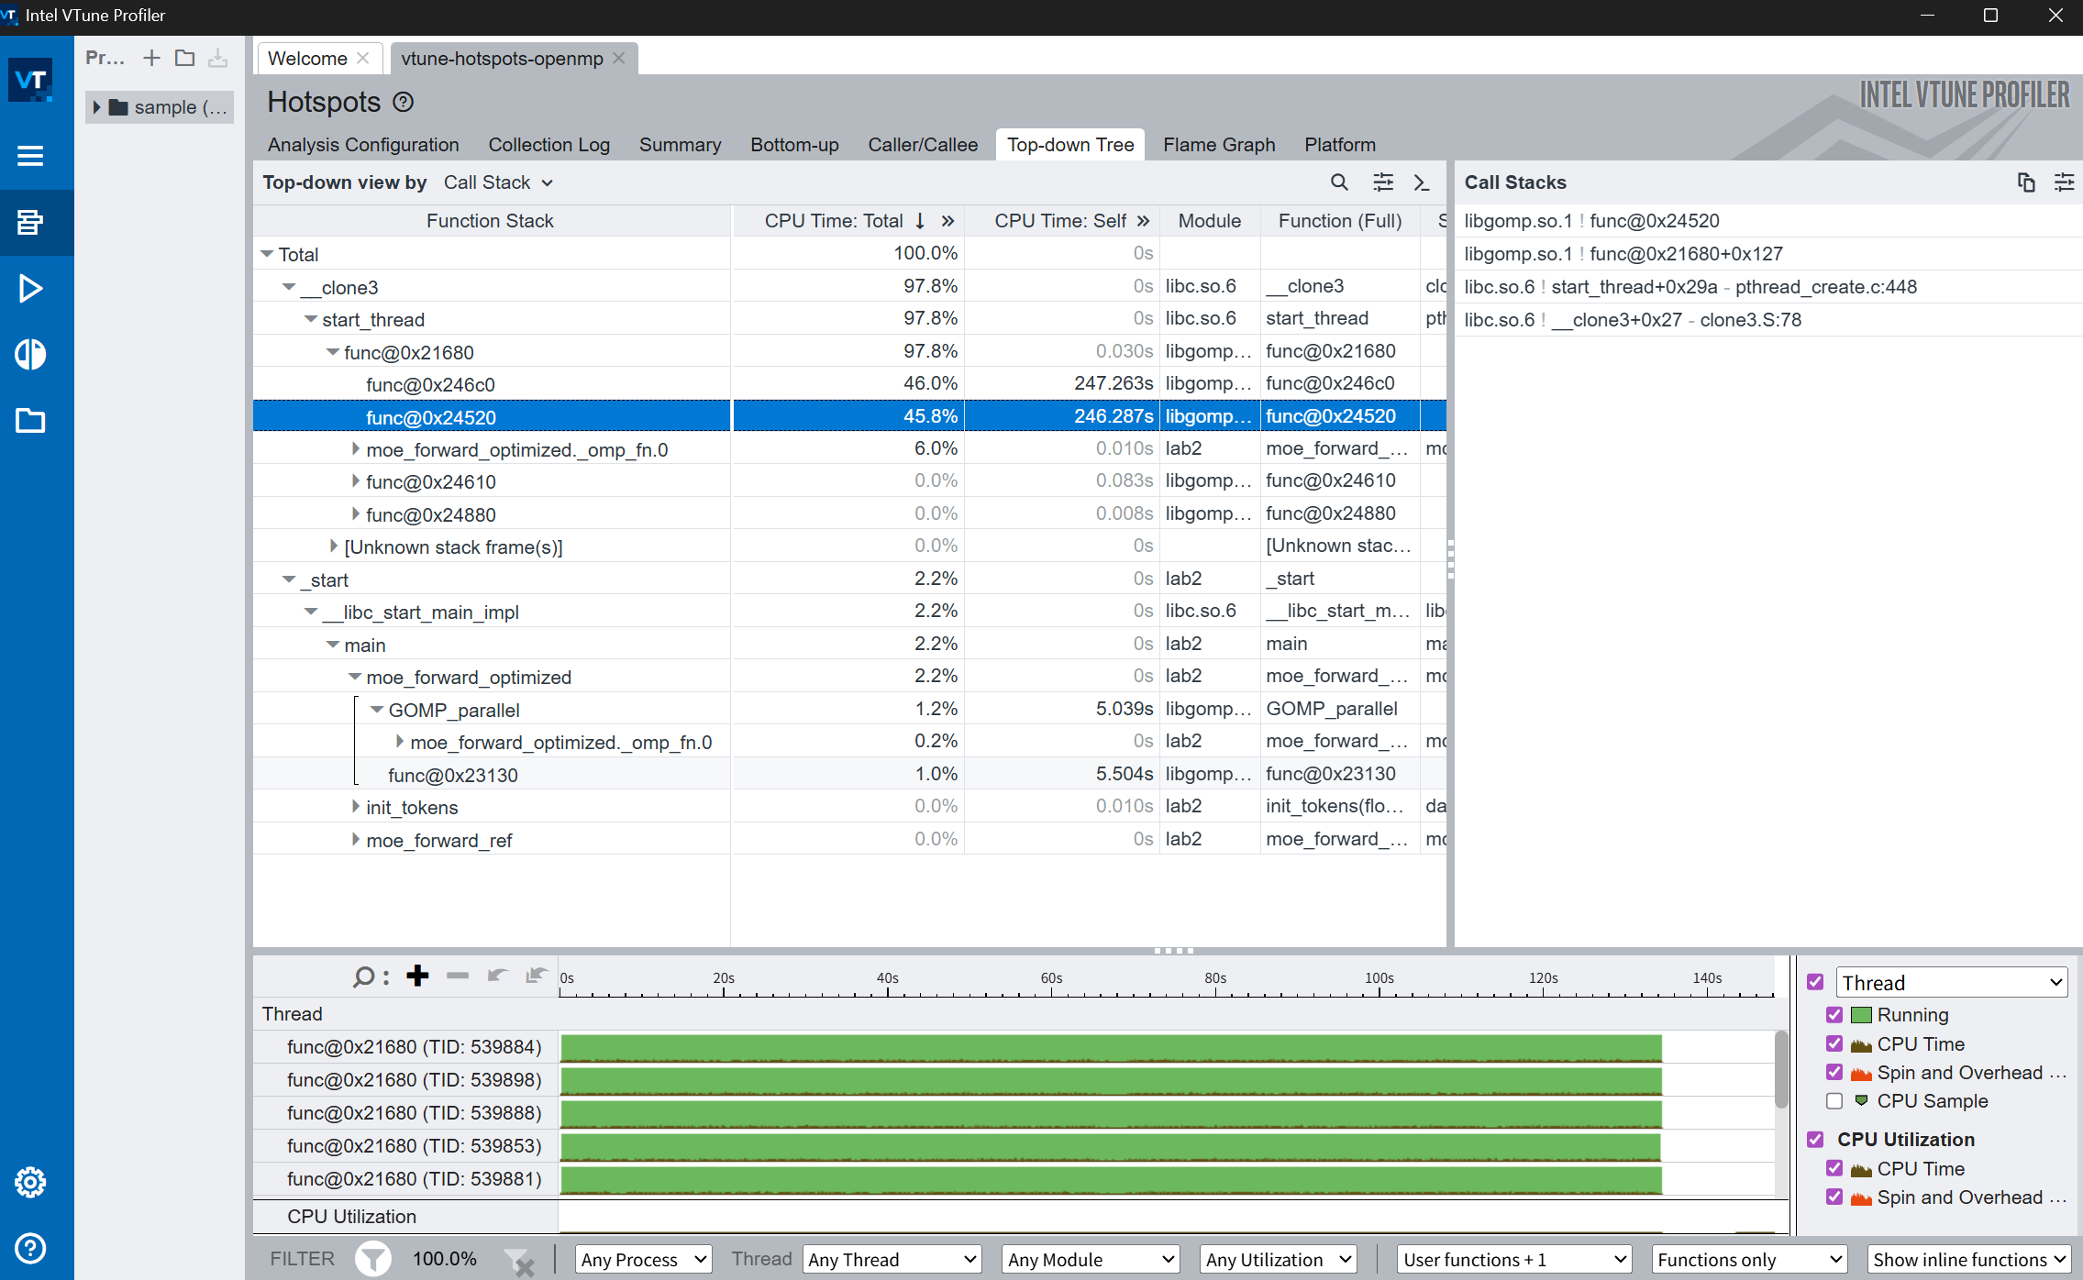Click the timeline scrollbar thumb
2083x1280 pixels.
[1781, 1069]
